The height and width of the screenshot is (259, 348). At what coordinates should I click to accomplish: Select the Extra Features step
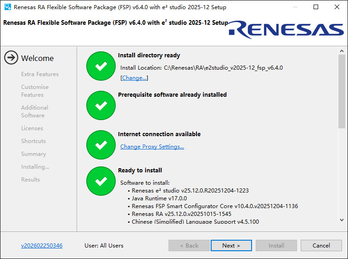click(40, 74)
